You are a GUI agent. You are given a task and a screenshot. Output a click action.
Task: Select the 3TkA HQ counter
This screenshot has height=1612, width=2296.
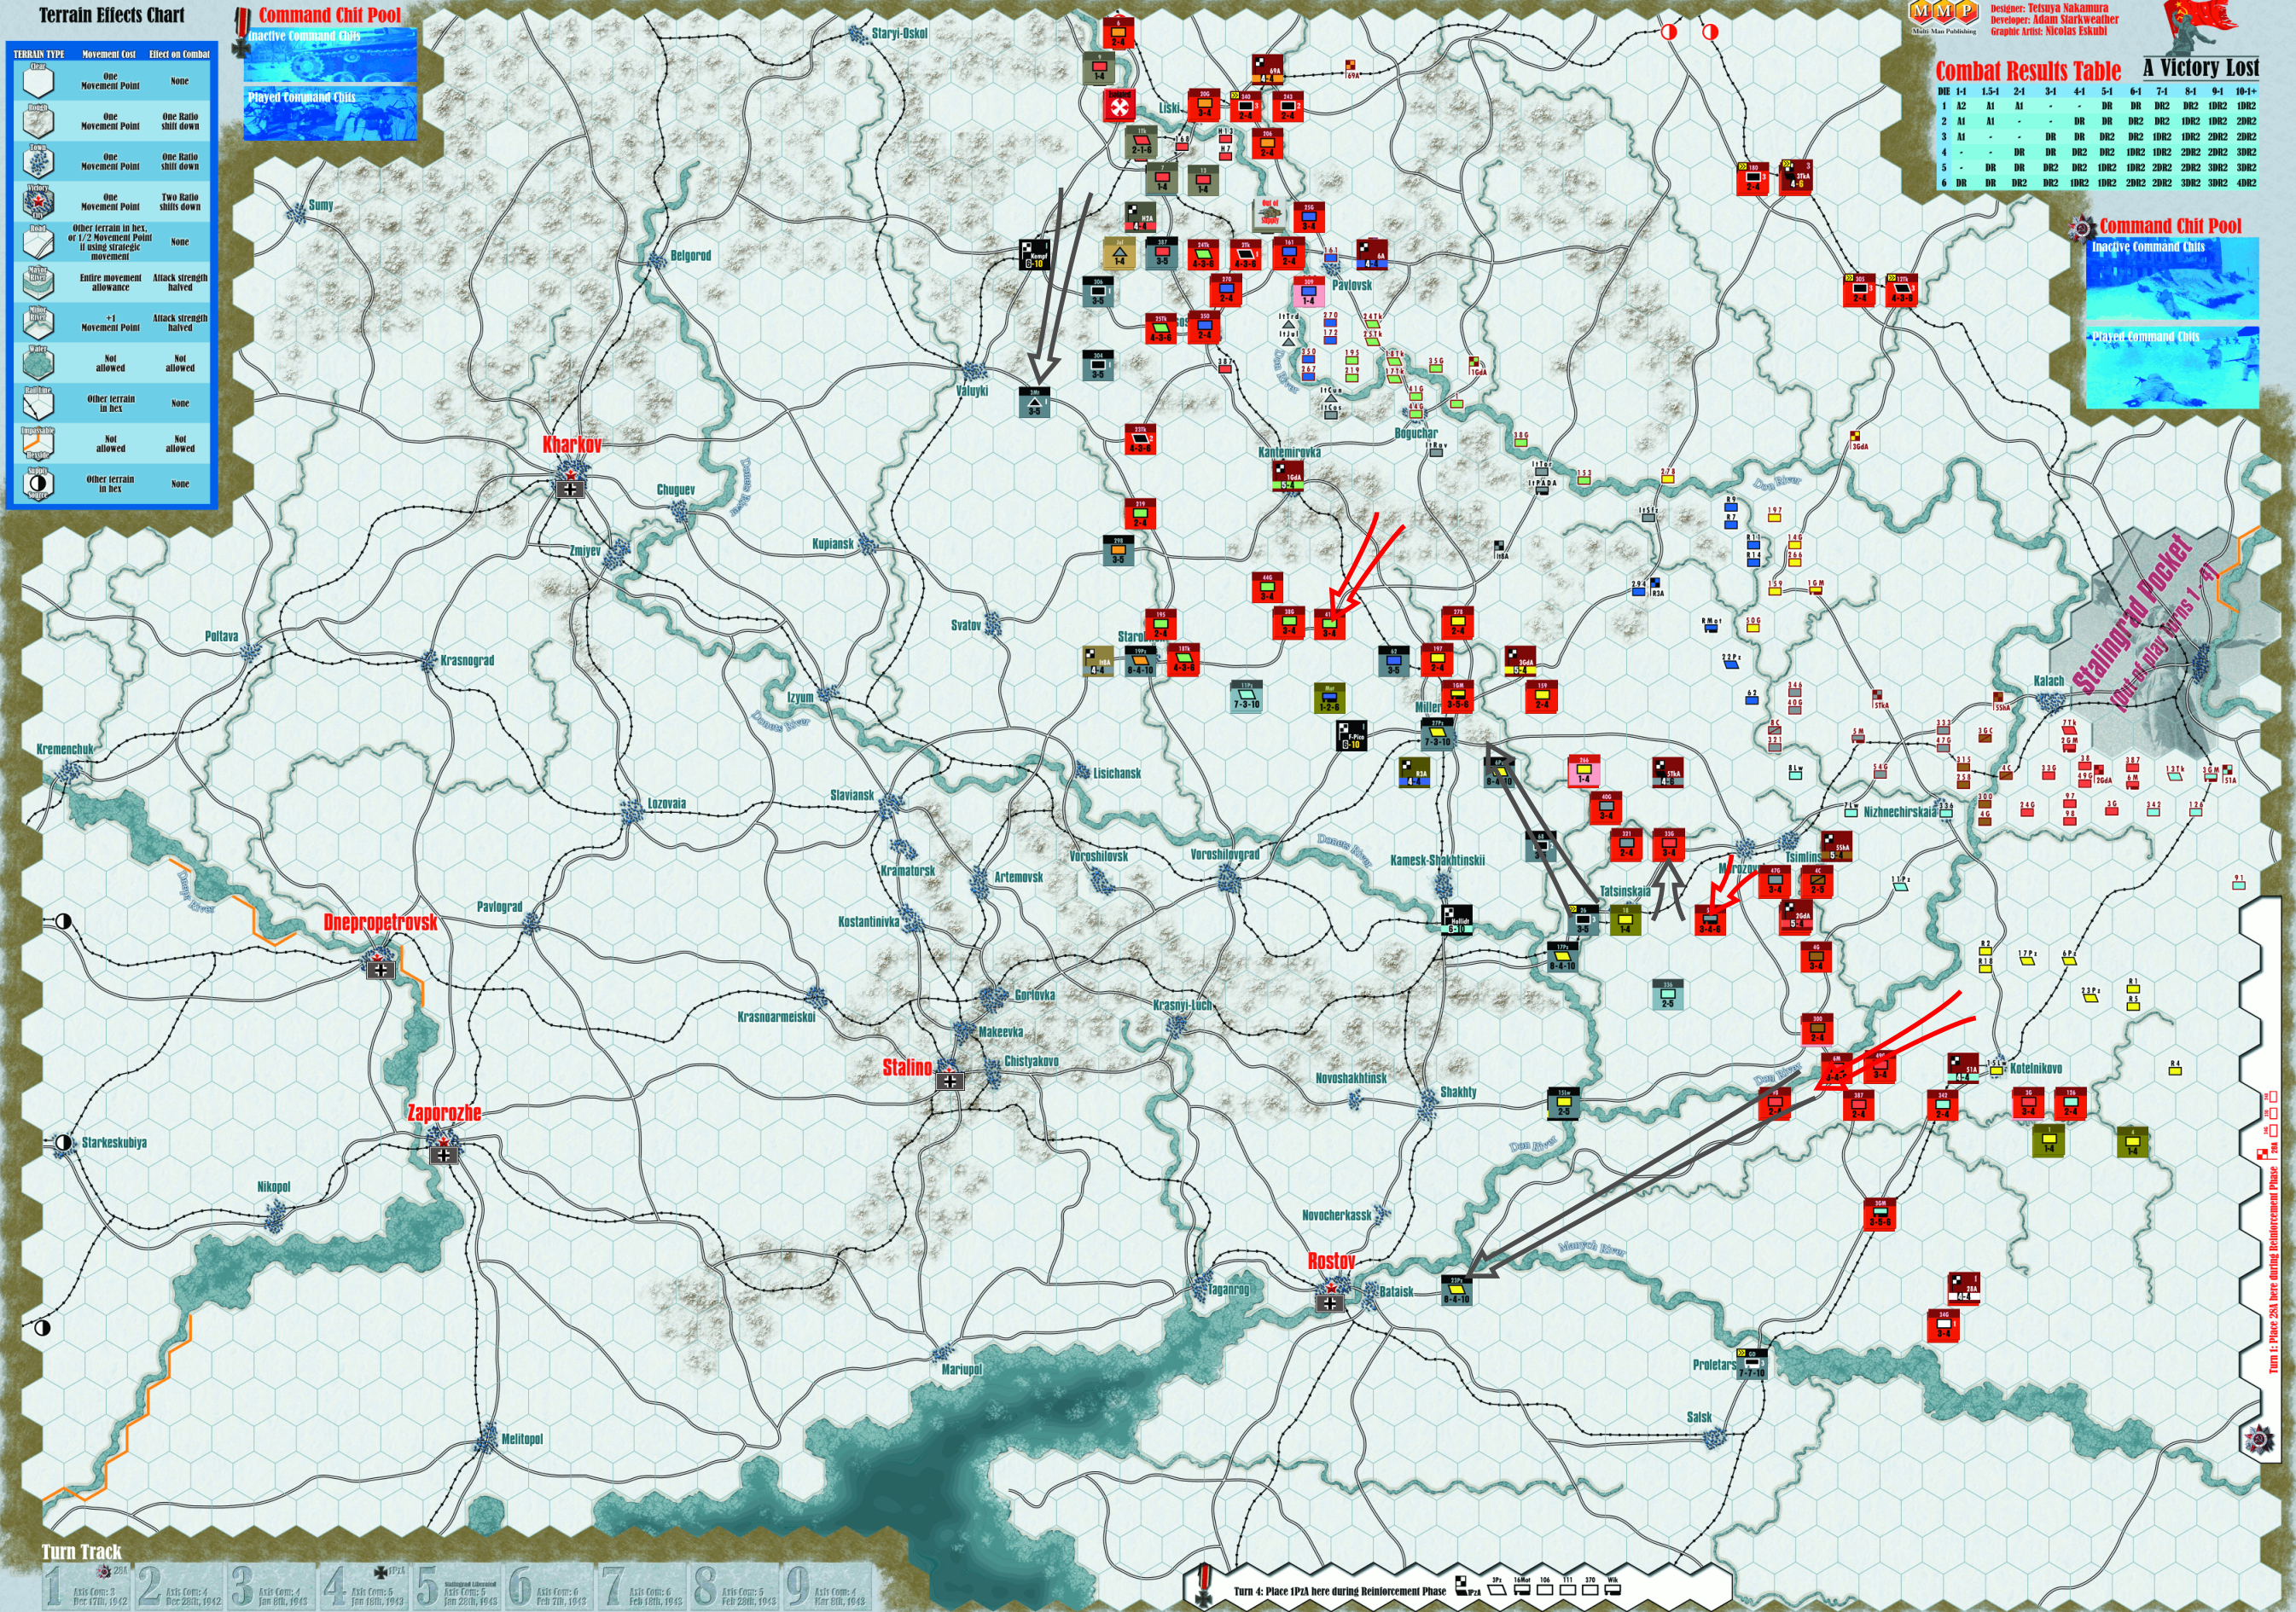coord(1796,177)
